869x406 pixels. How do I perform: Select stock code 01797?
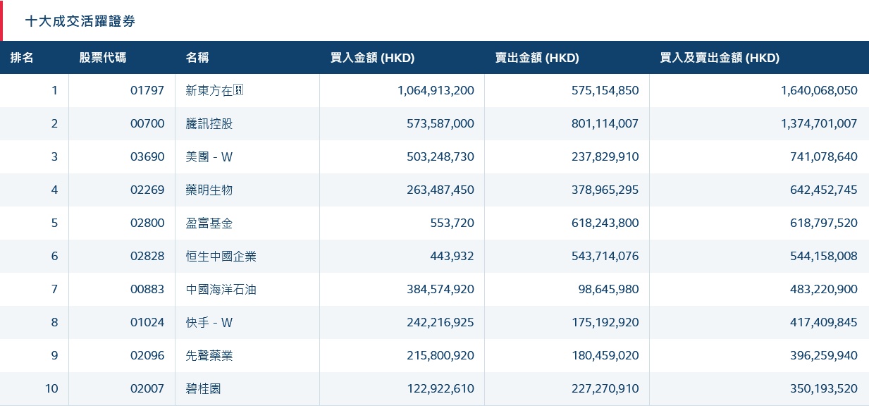pos(147,90)
